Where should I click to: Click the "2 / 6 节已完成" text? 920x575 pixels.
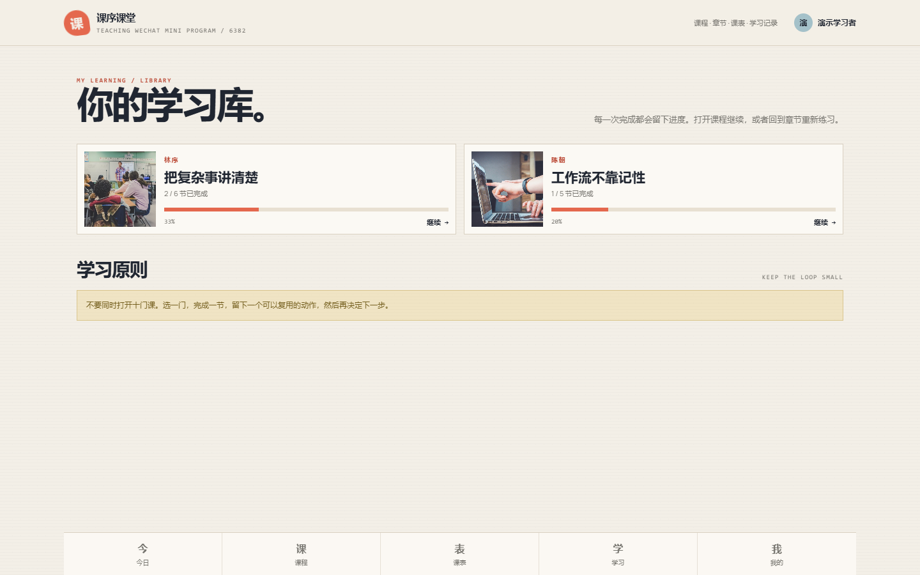coord(186,194)
